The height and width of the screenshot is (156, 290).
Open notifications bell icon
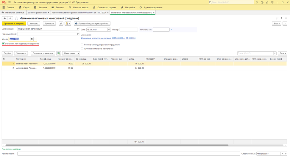point(257,2)
